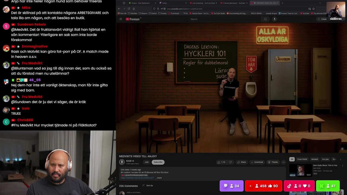
Task: Click the YouTube search input field
Action: 225,19
